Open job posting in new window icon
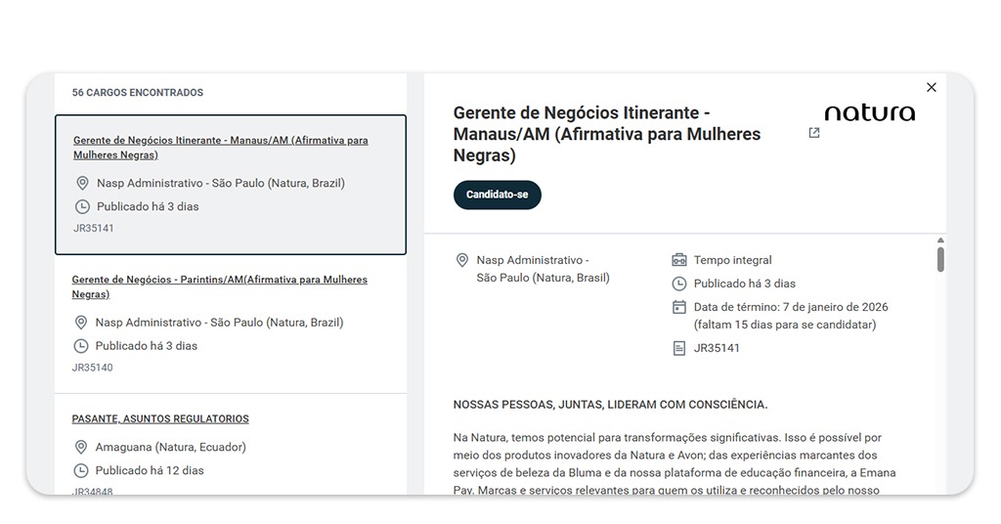 pos(814,133)
